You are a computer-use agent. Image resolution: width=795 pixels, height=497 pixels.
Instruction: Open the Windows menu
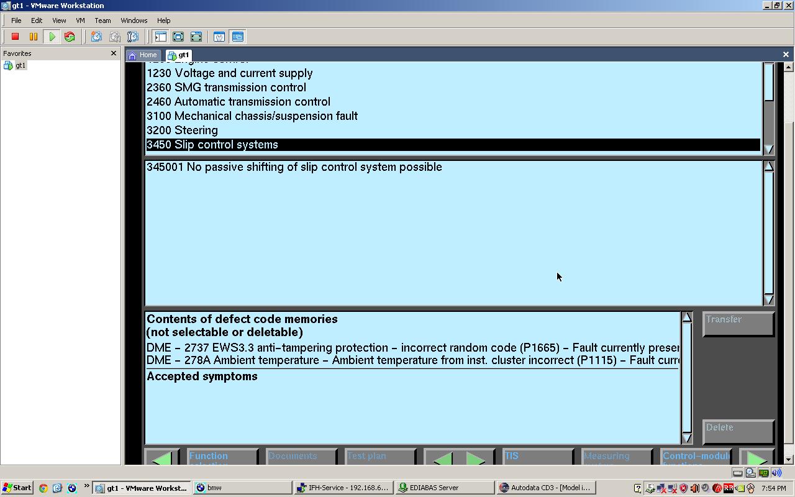tap(134, 21)
